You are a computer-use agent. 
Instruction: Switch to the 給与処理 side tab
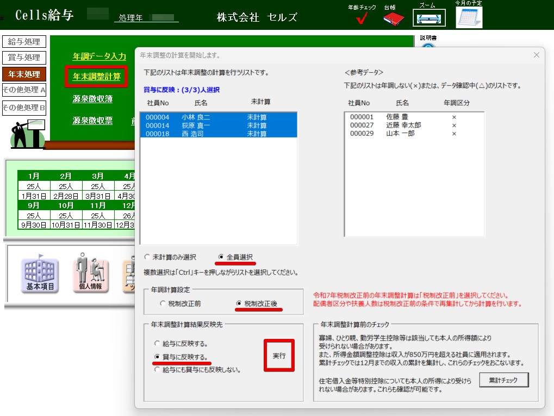click(24, 42)
